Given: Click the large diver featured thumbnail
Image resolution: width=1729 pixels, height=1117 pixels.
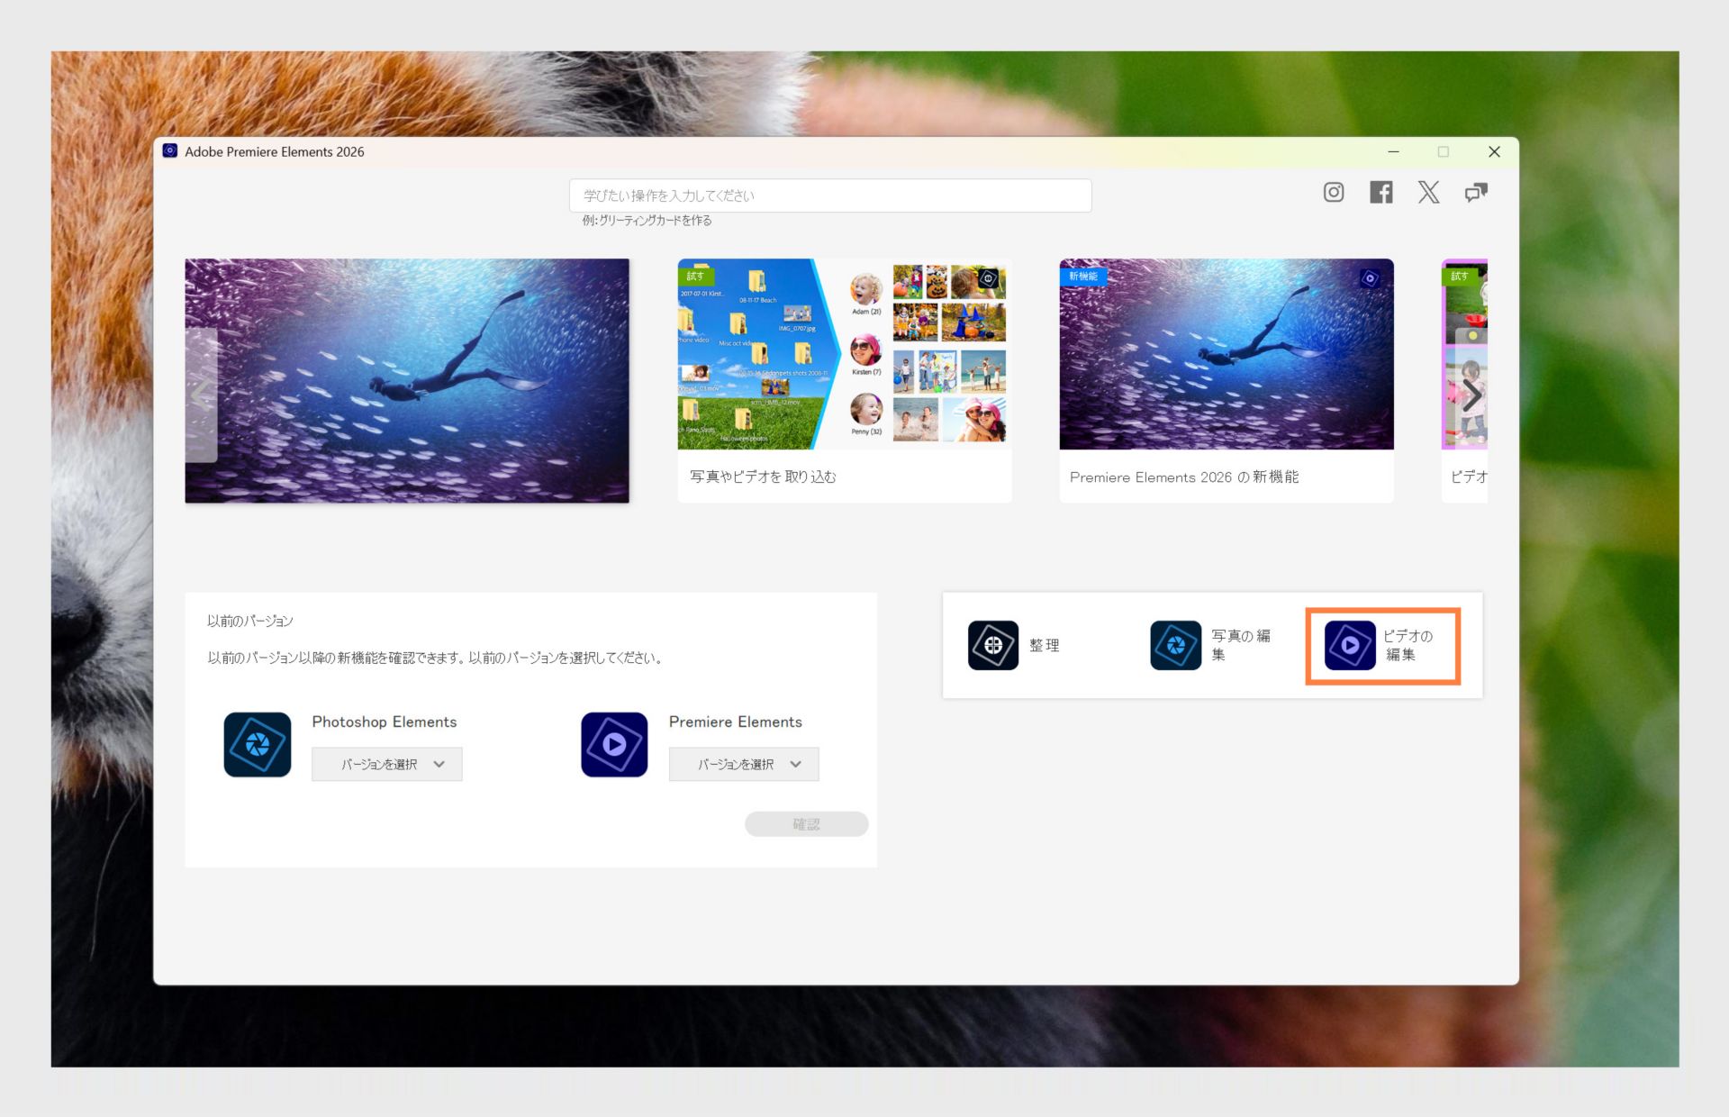Looking at the screenshot, I should pyautogui.click(x=406, y=380).
